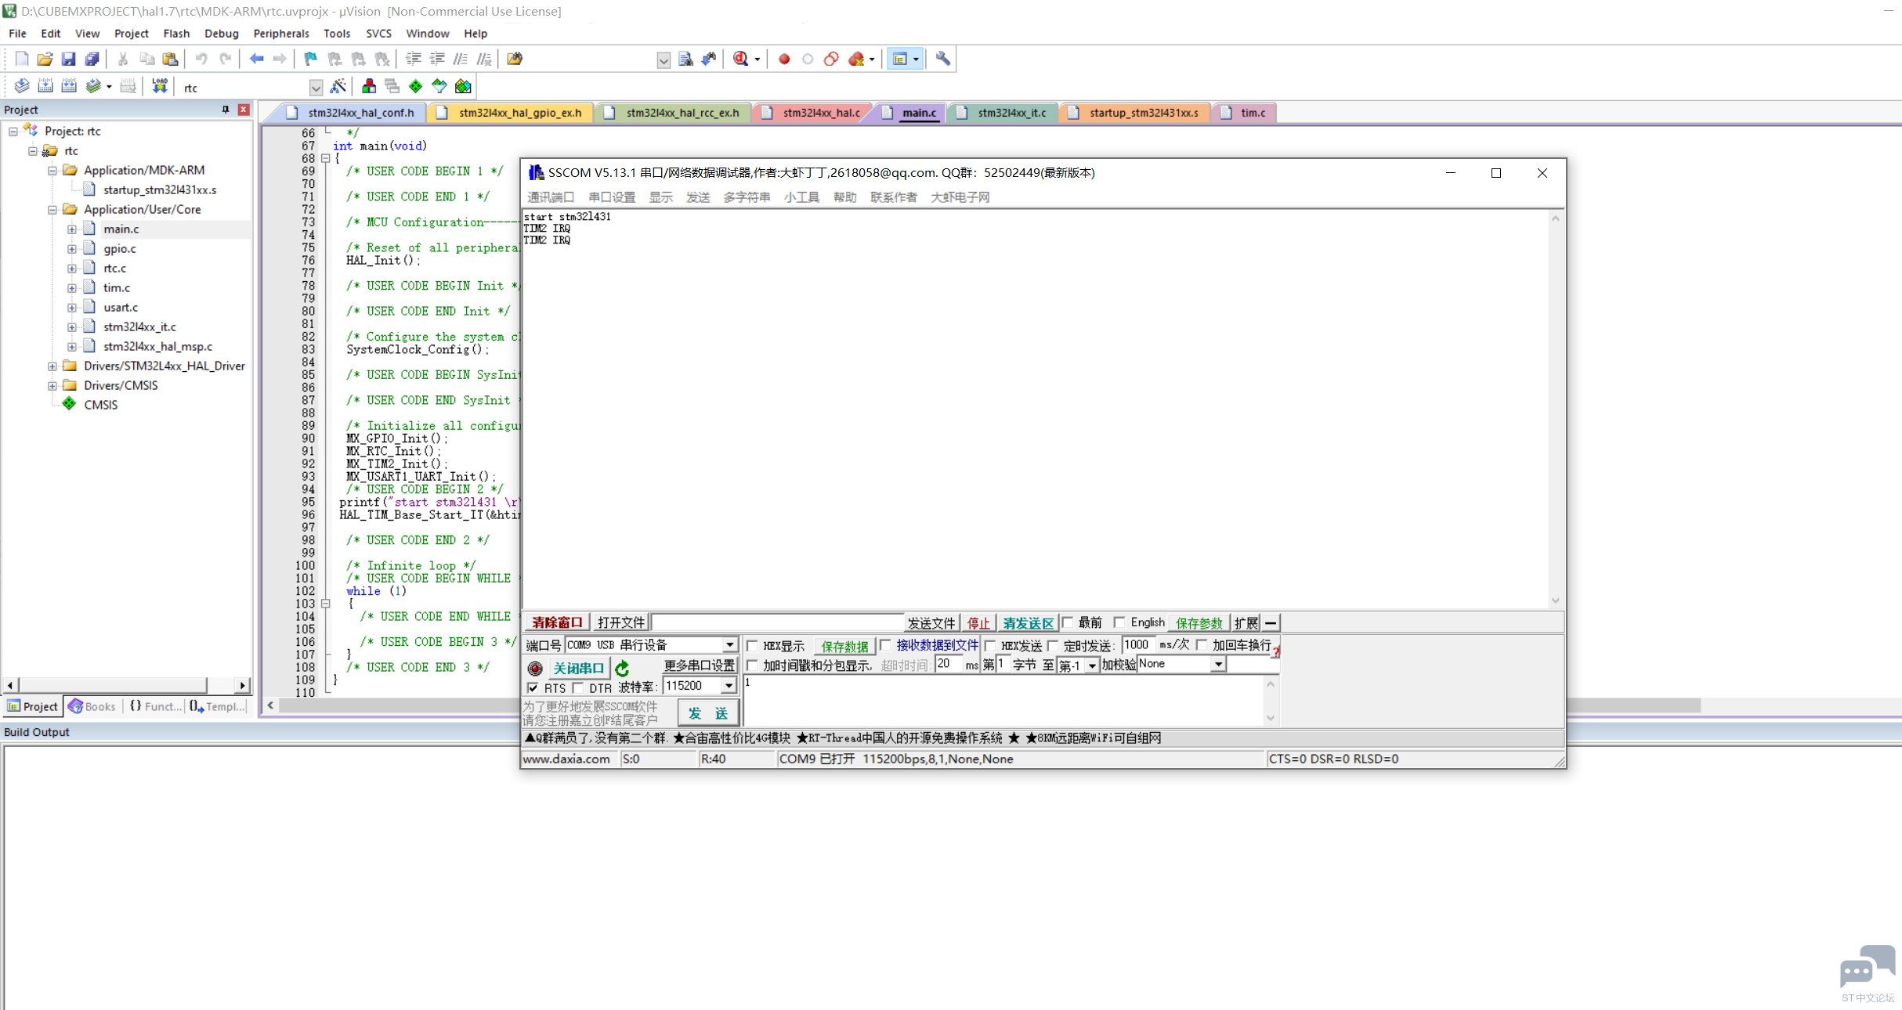Click the ST forum chat bubble icon
This screenshot has width=1902, height=1010.
[x=1868, y=967]
